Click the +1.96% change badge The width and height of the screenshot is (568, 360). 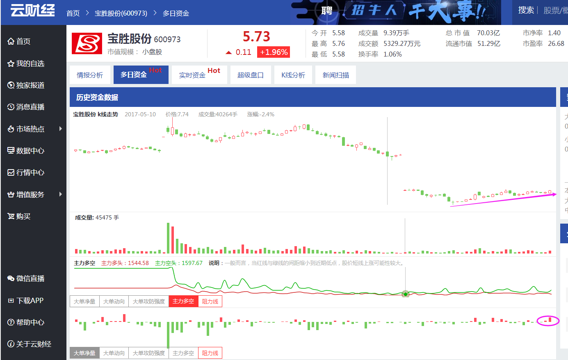point(274,52)
